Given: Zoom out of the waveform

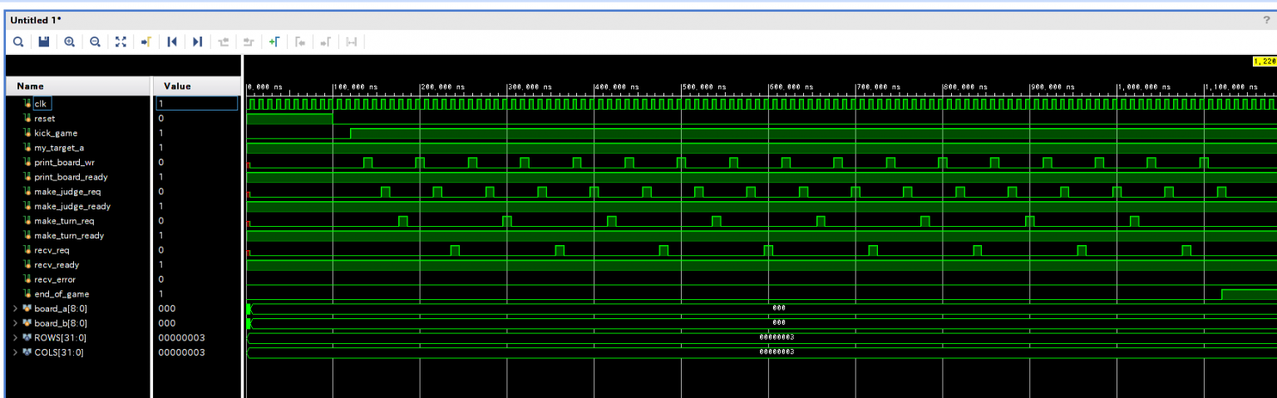Looking at the screenshot, I should [95, 42].
